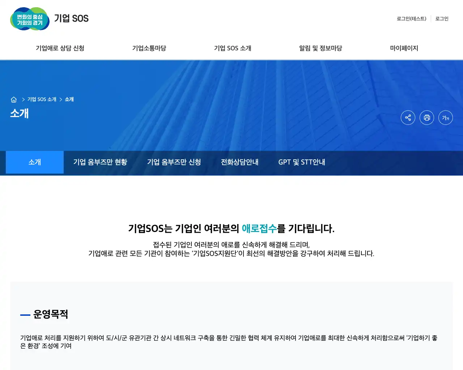Open the 마이페이지 menu
The width and height of the screenshot is (463, 370).
coord(404,48)
